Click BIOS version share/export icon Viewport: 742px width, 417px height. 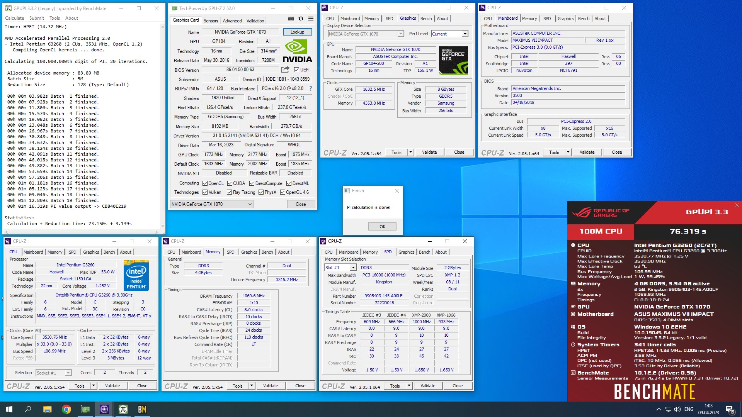[285, 69]
